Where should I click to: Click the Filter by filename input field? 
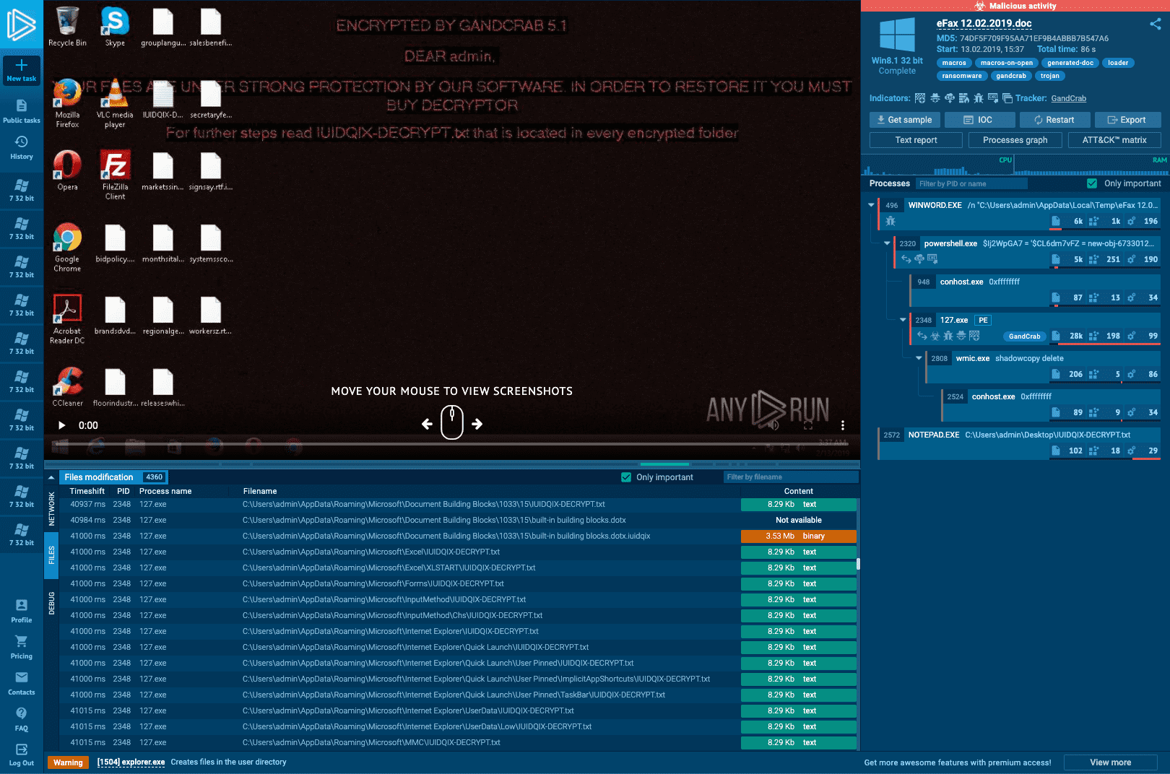tap(790, 477)
